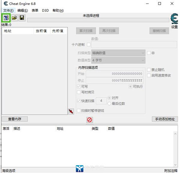This screenshot has height=173, width=180.
Task: Click the 手动添加地址 button
Action: pyautogui.click(x=165, y=119)
